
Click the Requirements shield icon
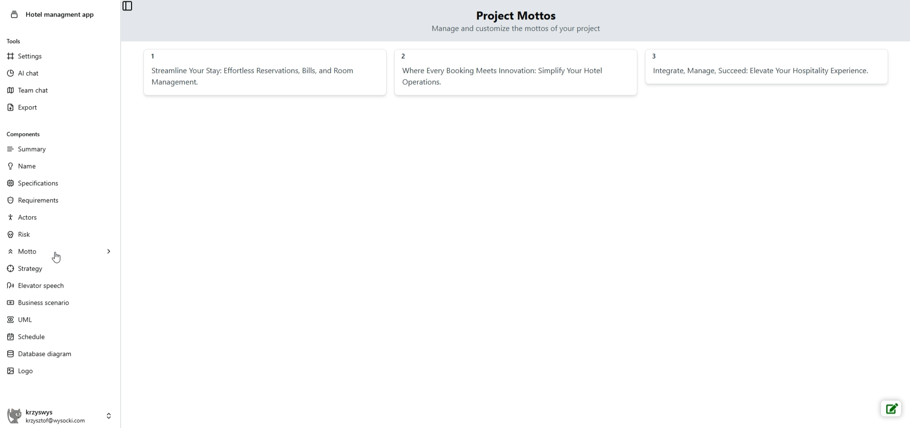tap(10, 200)
